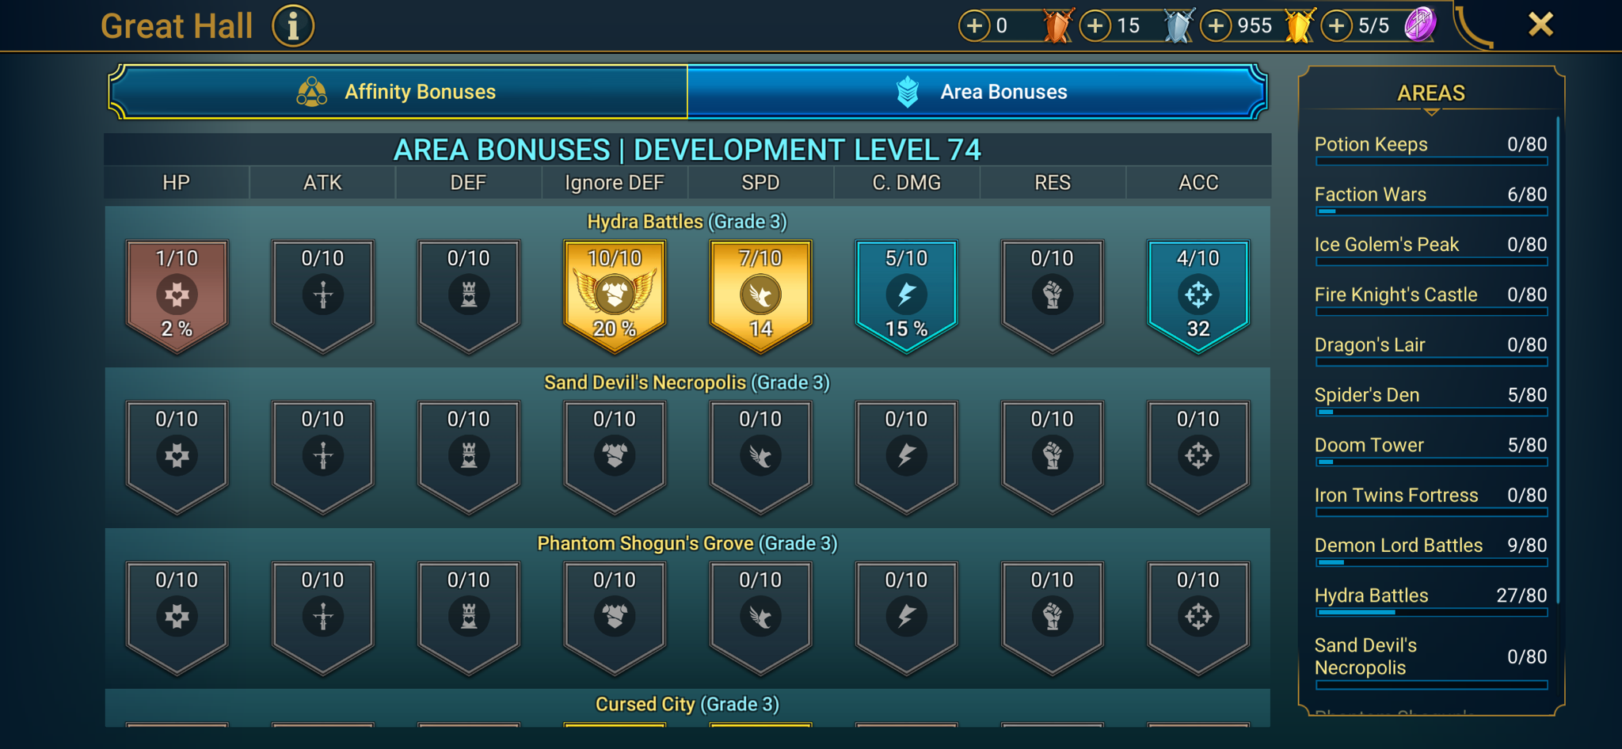Select Hydra Battles ACC 4/10 badge
Viewport: 1622px width, 749px height.
click(x=1198, y=296)
